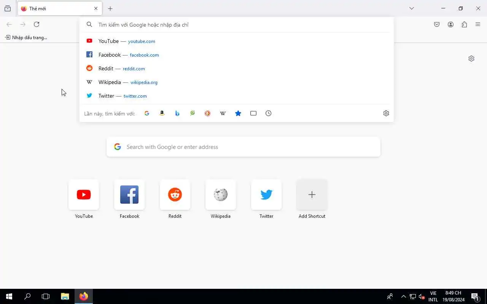The height and width of the screenshot is (304, 487).
Task: Select Facebook suggestion facebook.com
Action: (237, 55)
